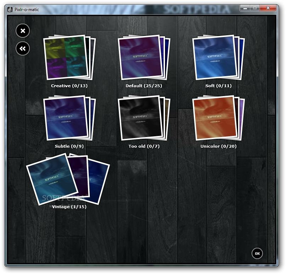Open the Unicolor effects pack thumbnail

pos(219,118)
